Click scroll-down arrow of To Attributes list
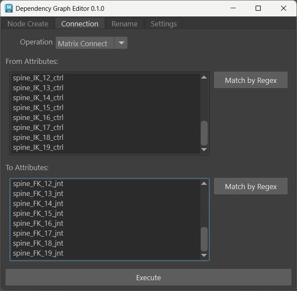This screenshot has width=297, height=291. coord(204,255)
